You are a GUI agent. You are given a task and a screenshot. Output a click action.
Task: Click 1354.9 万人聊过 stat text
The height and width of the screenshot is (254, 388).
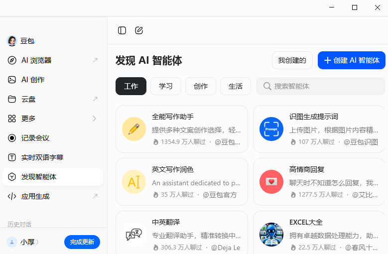coord(183,142)
